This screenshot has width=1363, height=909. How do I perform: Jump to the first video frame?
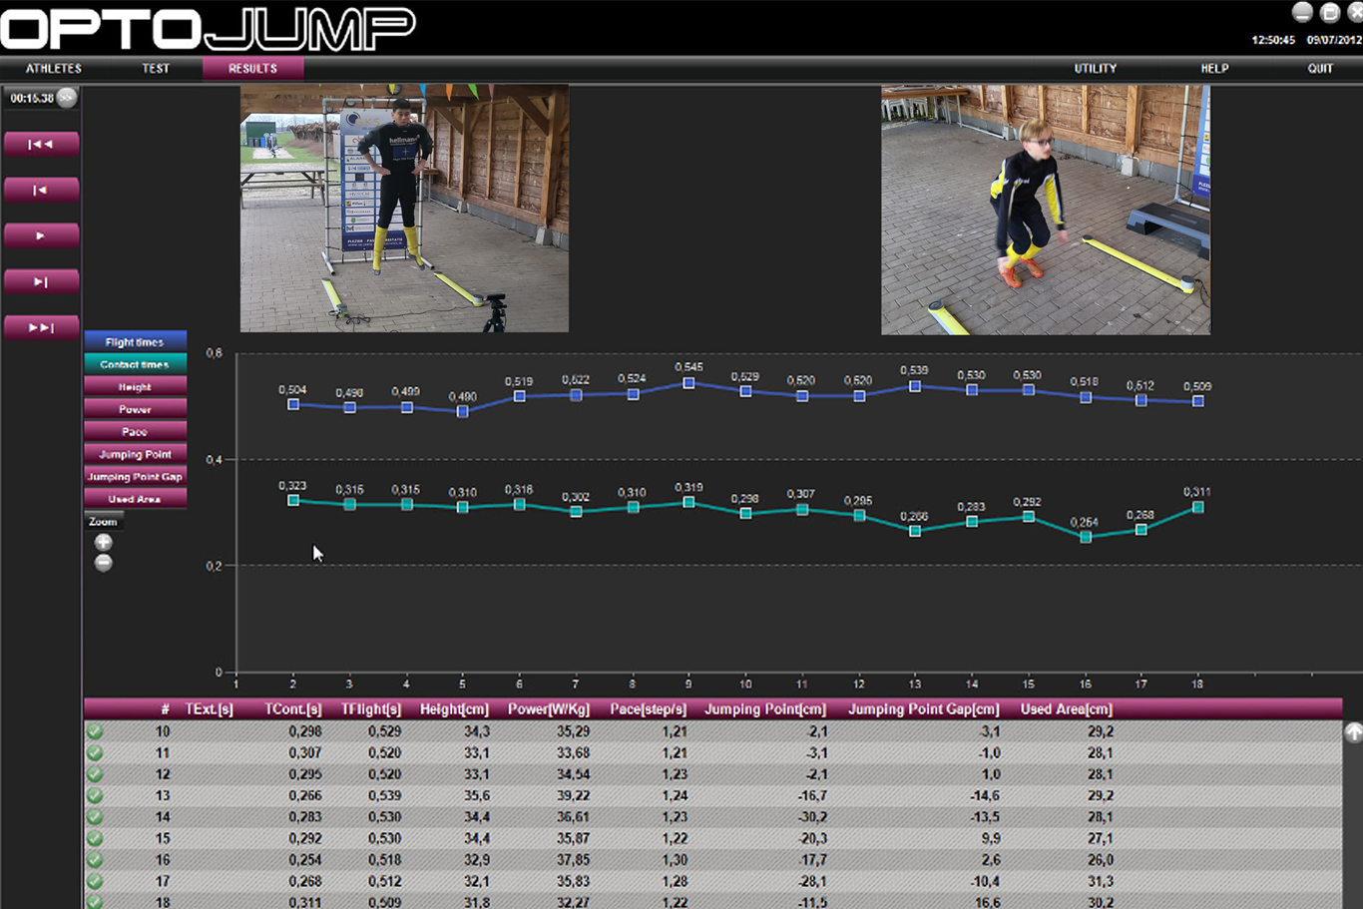[41, 145]
